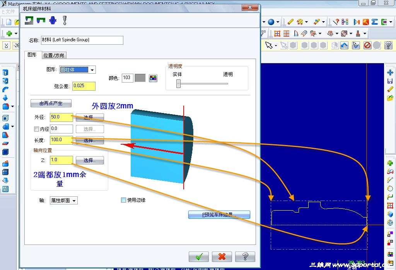Toggle the 使用边缘 checkbox
The image size is (396, 270).
pos(123,200)
